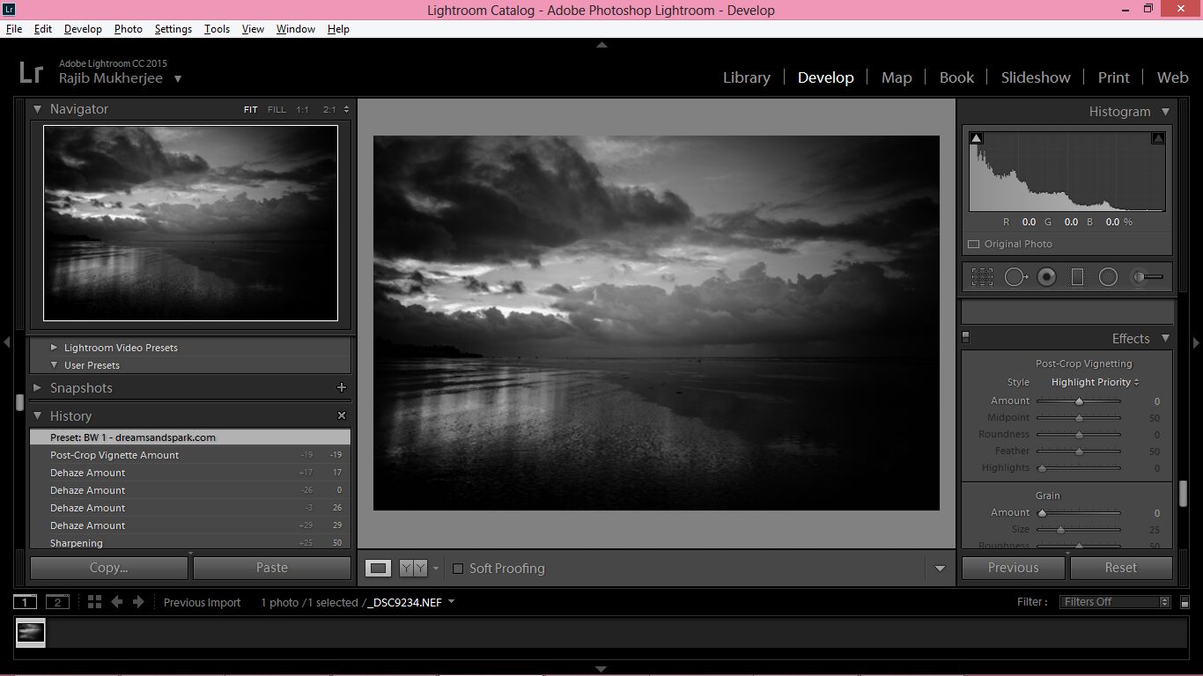Click the Before/After YY view icon
Viewport: 1203px width, 676px height.
click(x=413, y=569)
